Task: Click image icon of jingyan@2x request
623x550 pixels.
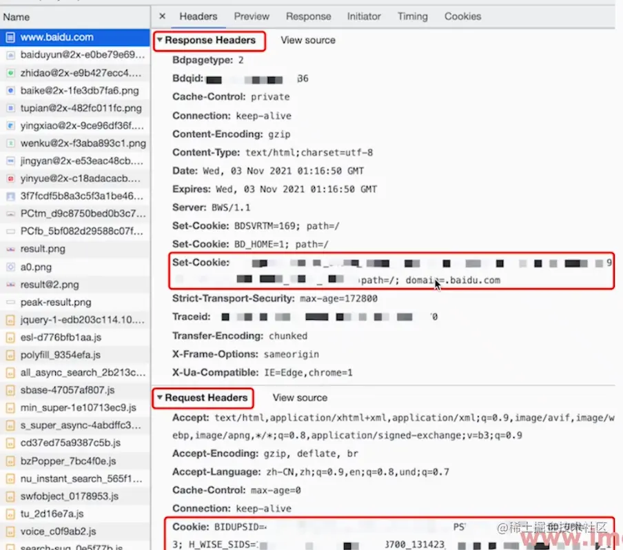Action: point(11,161)
